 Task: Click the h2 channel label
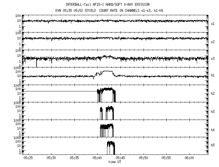213,94
